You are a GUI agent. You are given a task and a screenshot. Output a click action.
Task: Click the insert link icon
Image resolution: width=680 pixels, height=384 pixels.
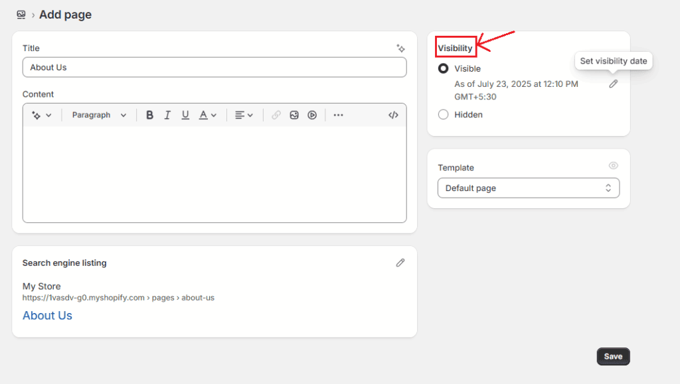click(x=276, y=115)
